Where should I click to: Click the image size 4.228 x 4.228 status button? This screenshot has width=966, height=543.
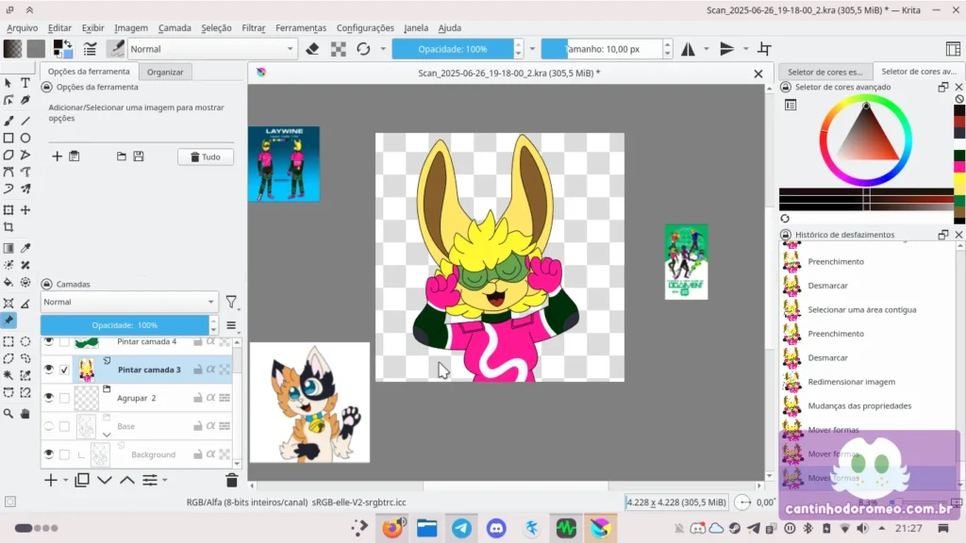675,502
